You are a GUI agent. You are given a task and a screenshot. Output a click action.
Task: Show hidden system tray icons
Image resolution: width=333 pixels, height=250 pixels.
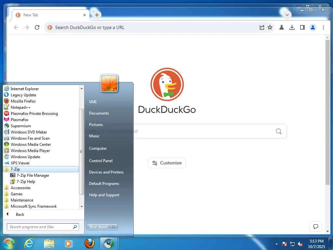(x=276, y=244)
